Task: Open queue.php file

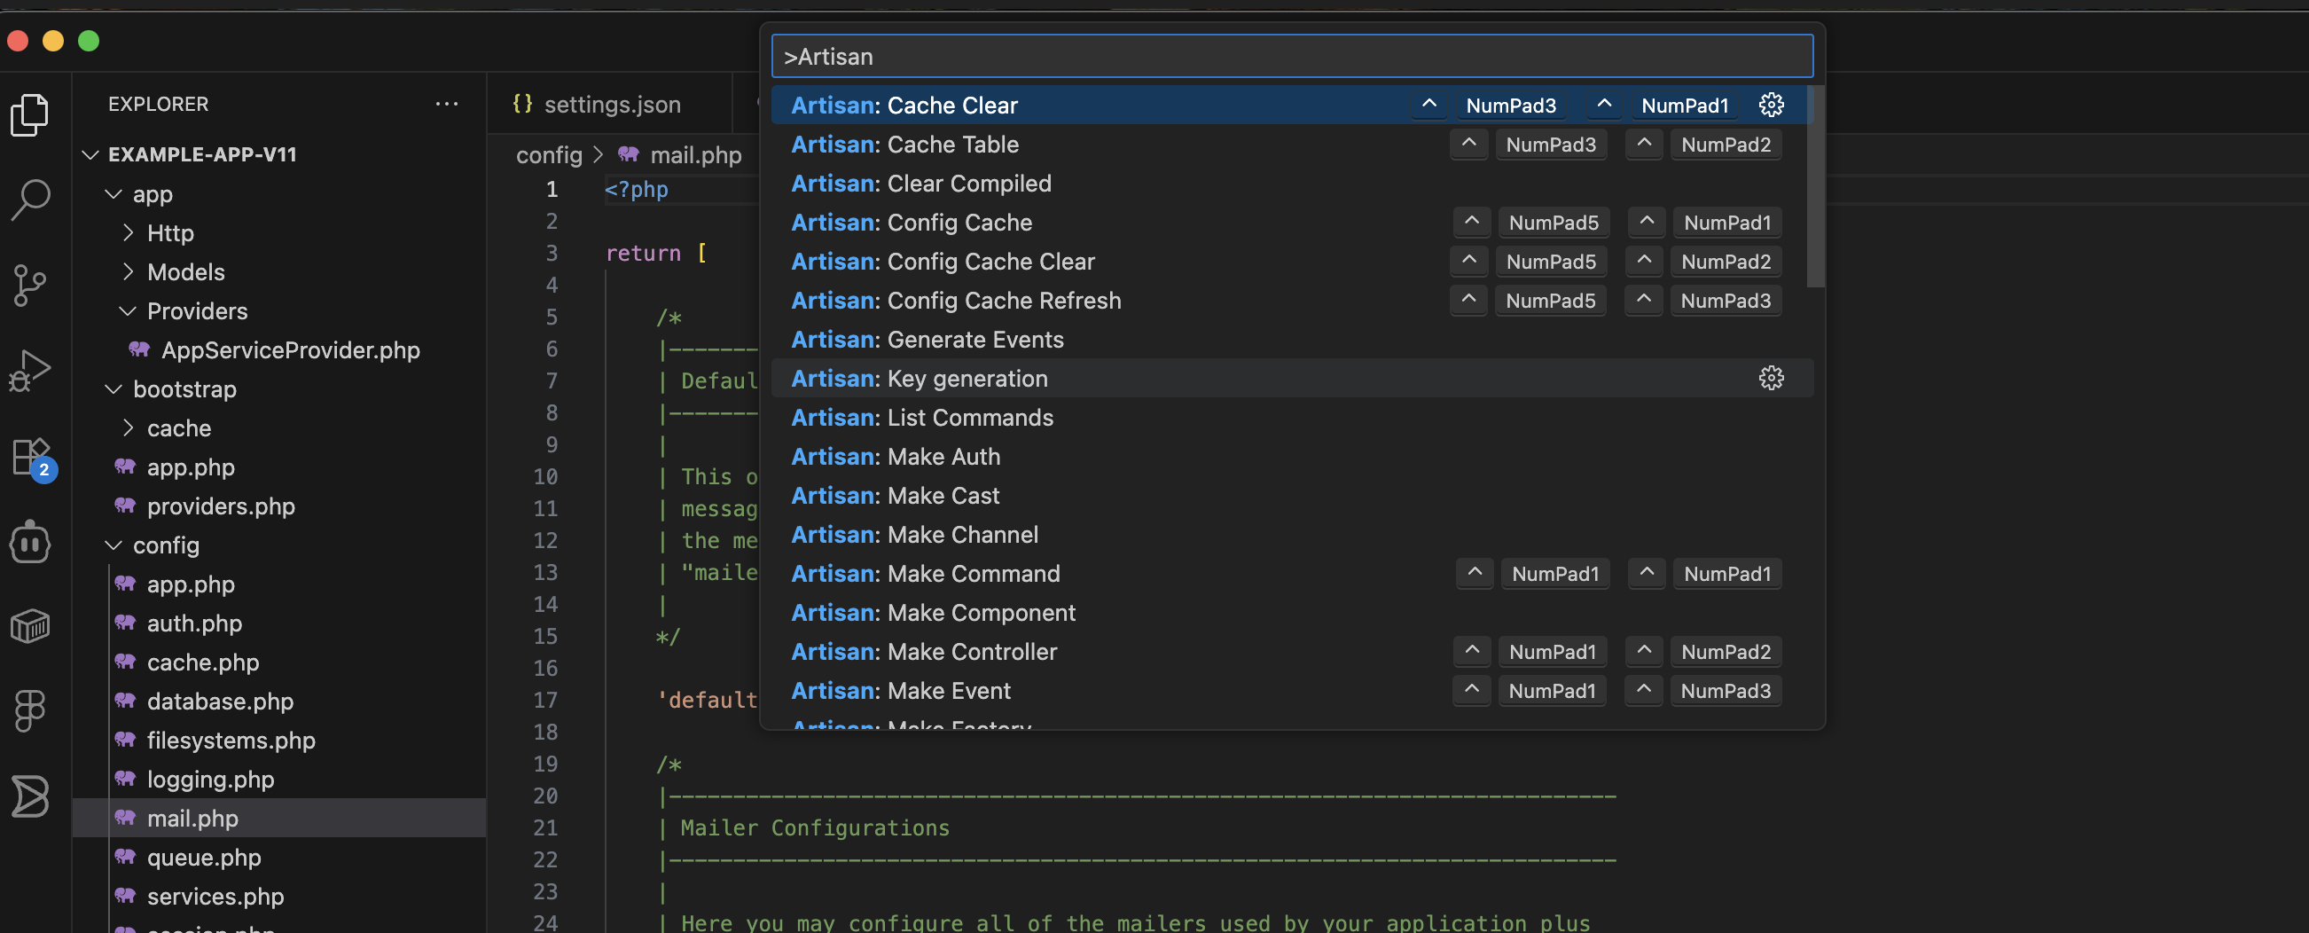Action: click(x=278, y=857)
